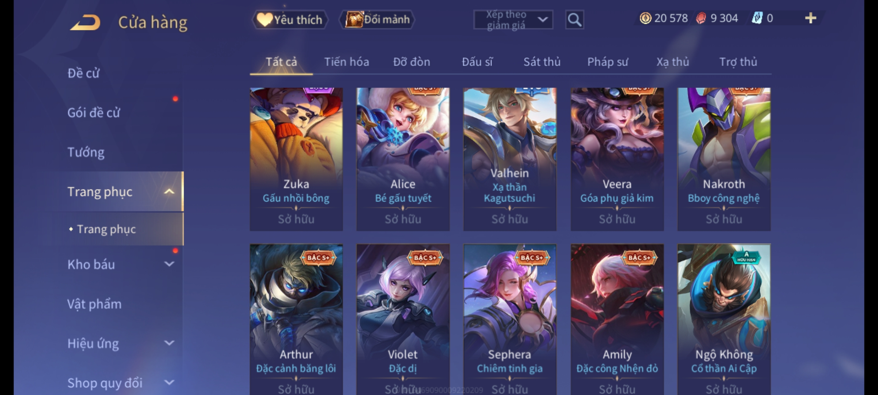The width and height of the screenshot is (878, 395).
Task: Tap the plus icon to add currency
Action: click(811, 18)
